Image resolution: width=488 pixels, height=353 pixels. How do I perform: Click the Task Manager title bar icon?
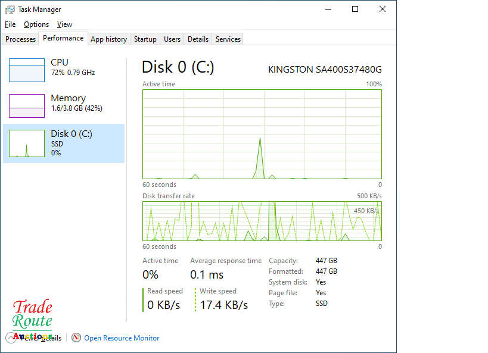[x=10, y=10]
